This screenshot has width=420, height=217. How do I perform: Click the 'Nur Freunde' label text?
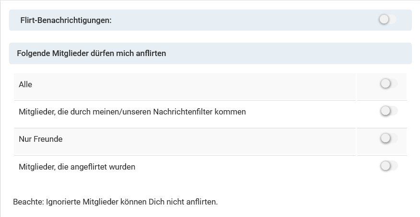41,139
